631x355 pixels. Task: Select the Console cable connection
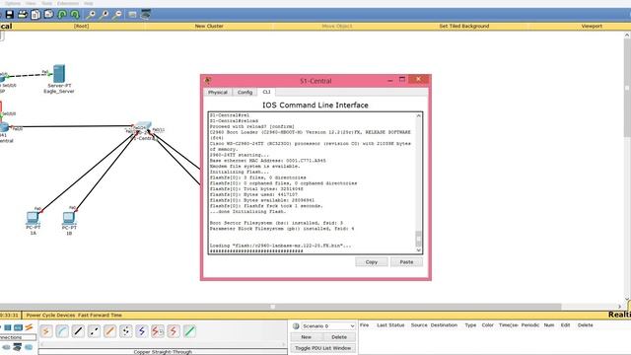[62, 331]
